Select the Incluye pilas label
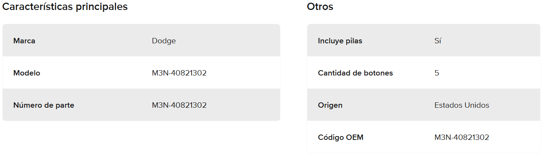The height and width of the screenshot is (156, 544). click(340, 41)
